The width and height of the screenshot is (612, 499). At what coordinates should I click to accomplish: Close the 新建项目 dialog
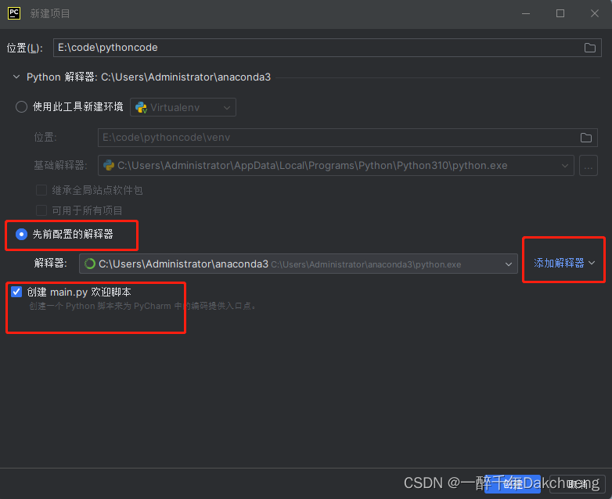click(x=595, y=13)
